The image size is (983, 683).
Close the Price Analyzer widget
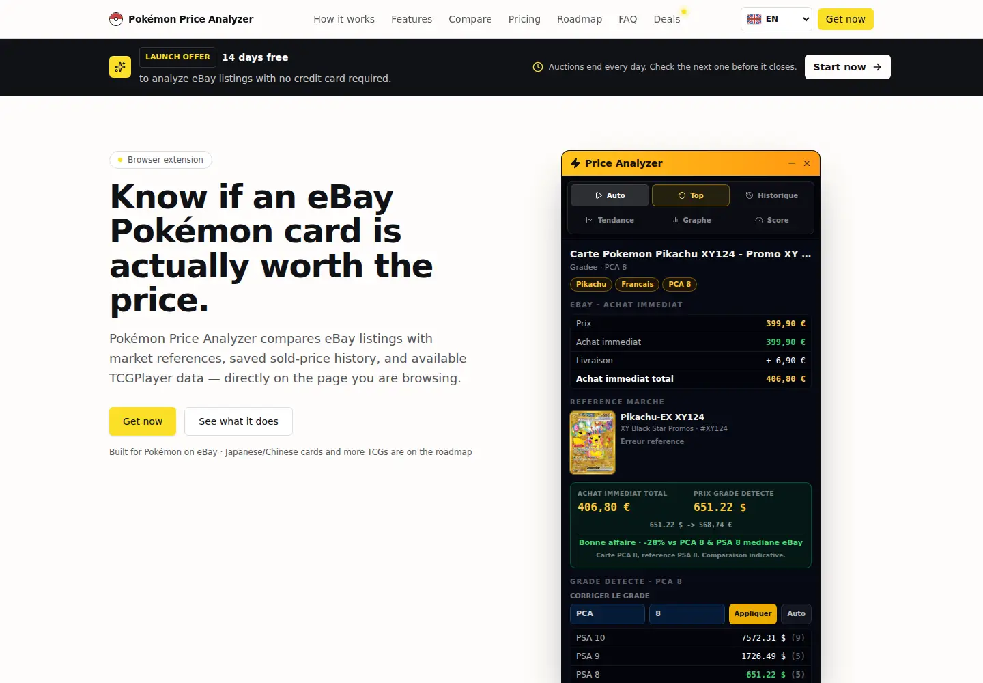pyautogui.click(x=807, y=163)
